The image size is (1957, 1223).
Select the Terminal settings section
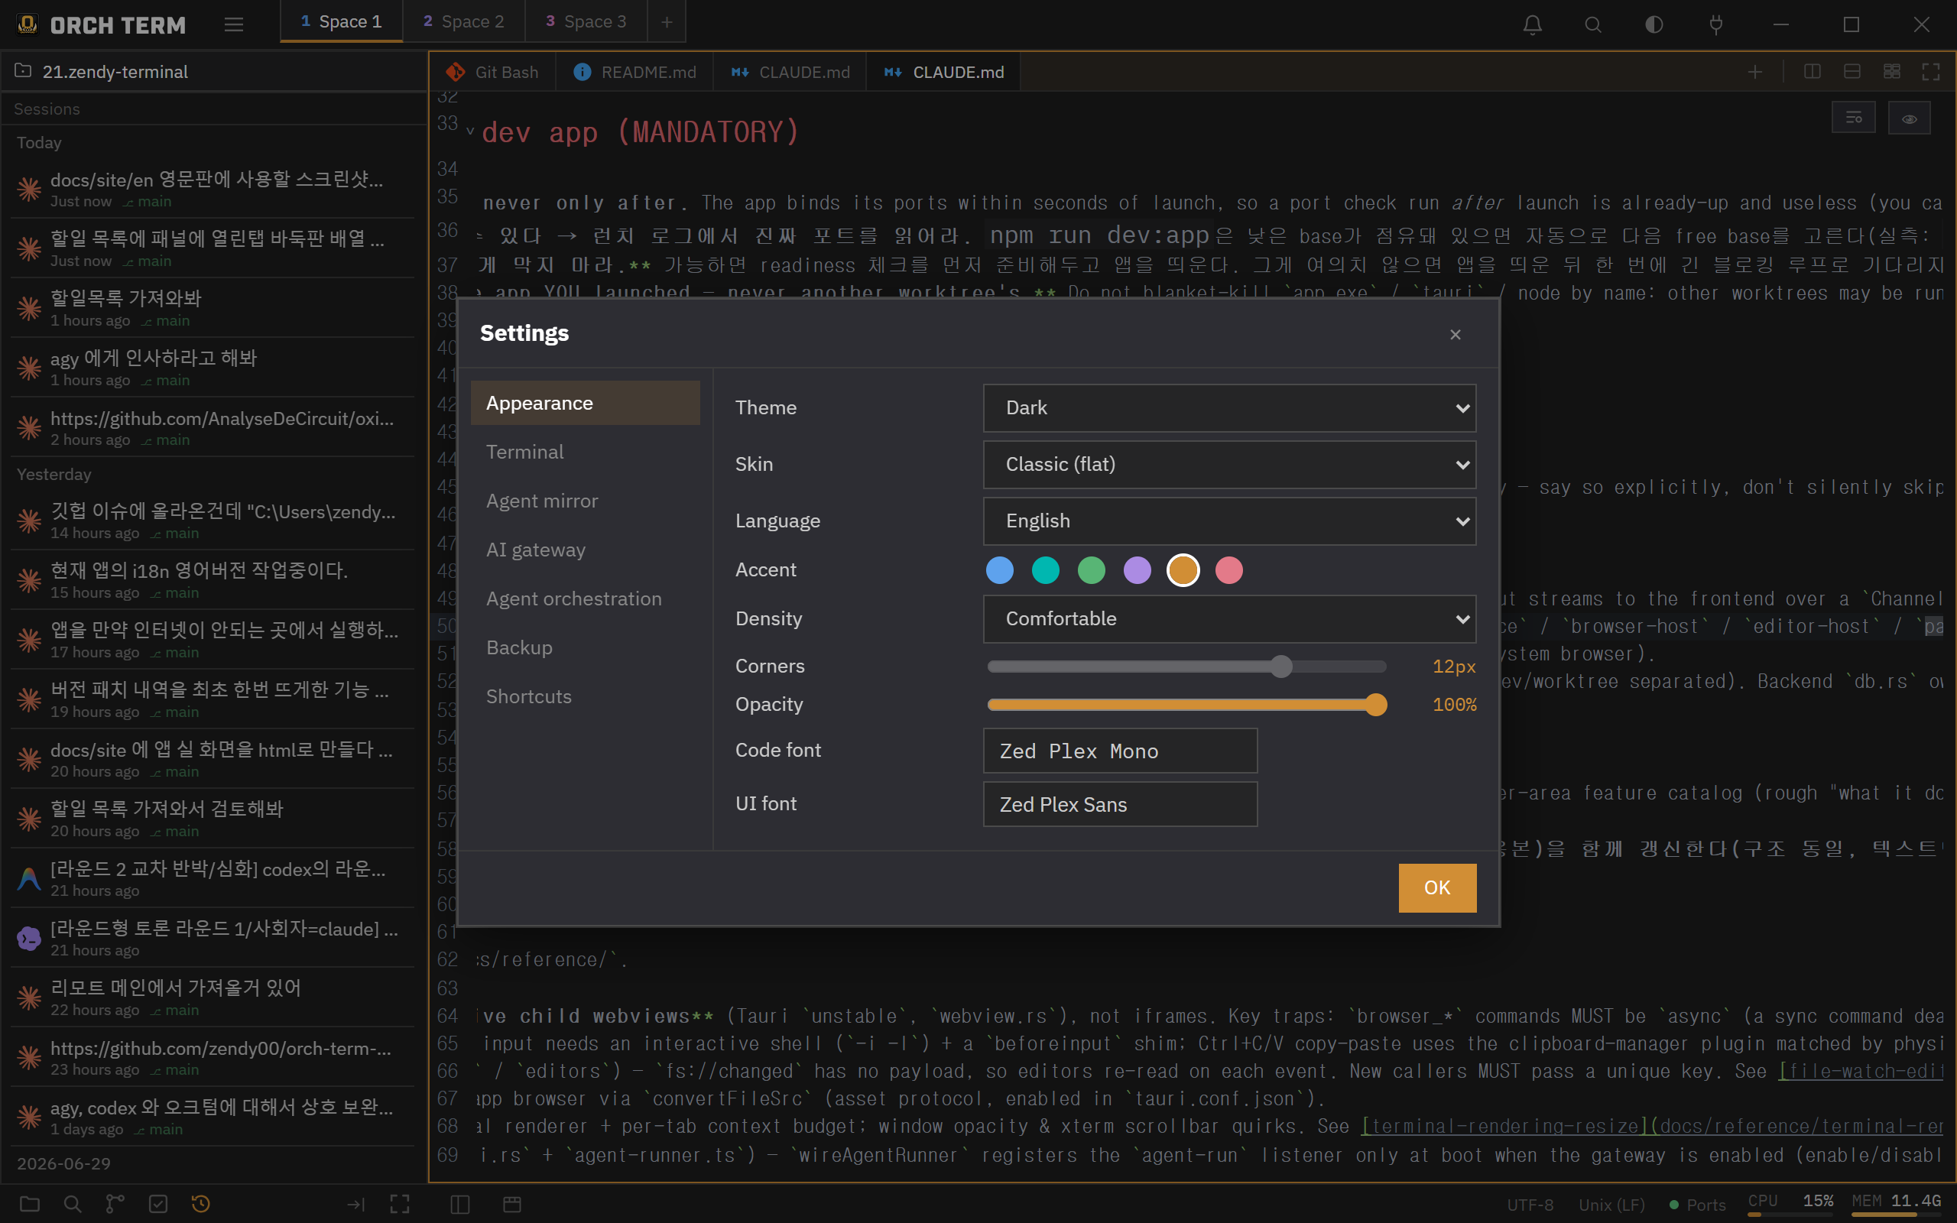(586, 451)
